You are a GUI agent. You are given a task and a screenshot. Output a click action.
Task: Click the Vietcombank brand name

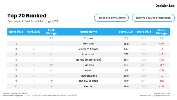click(x=88, y=76)
